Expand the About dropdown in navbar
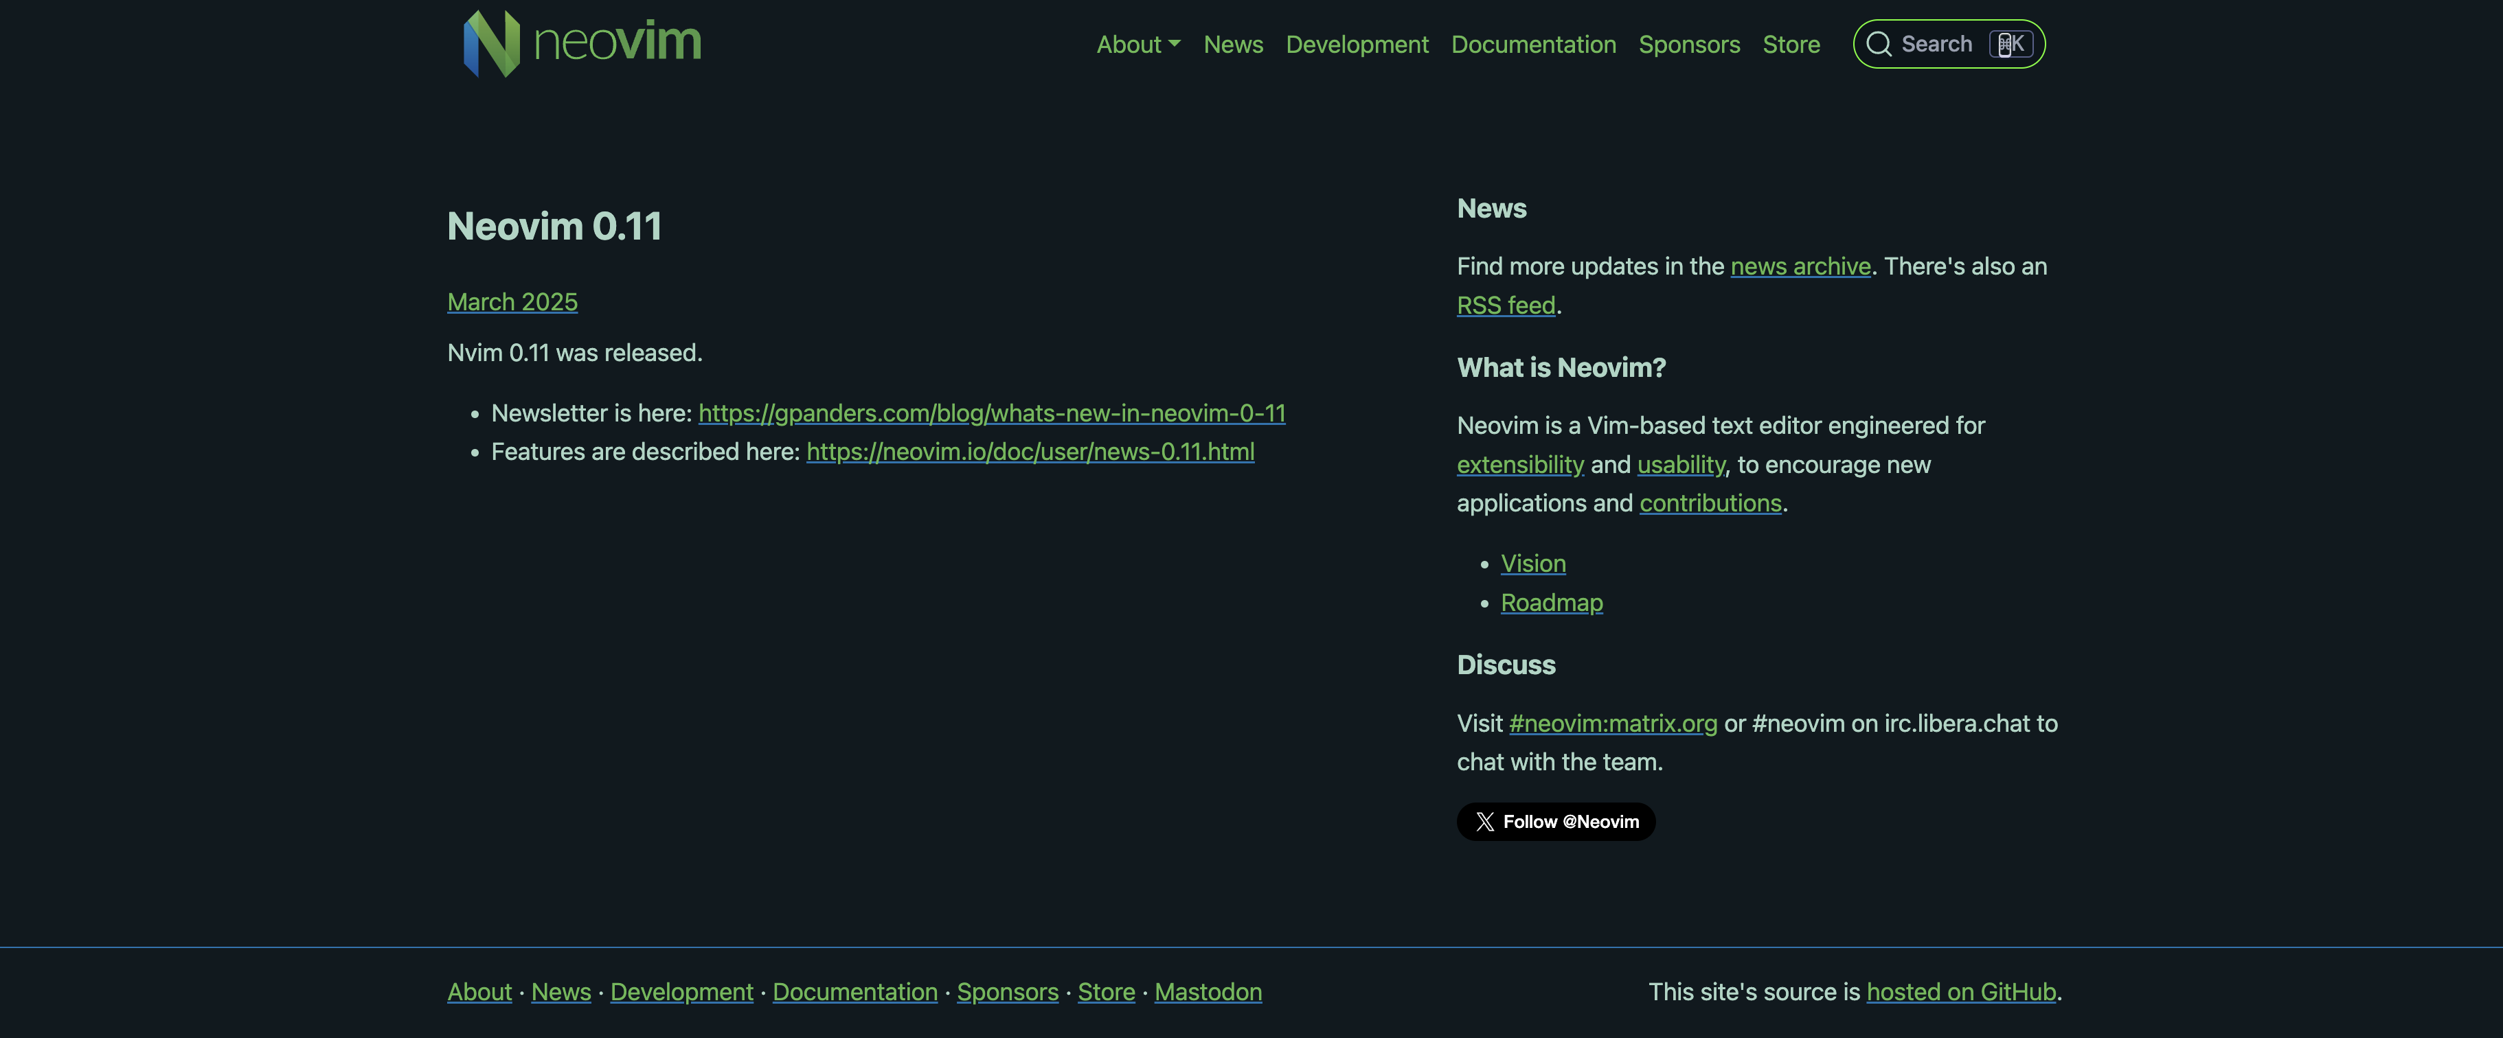Viewport: 2503px width, 1038px height. tap(1137, 45)
